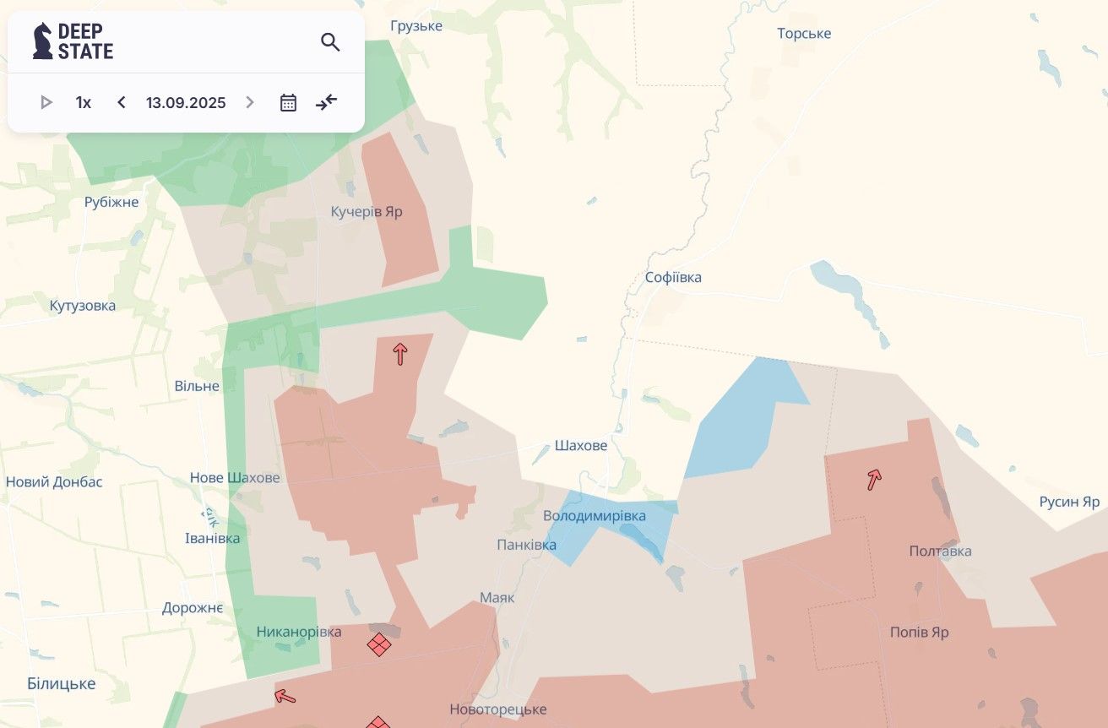Viewport: 1108px width, 728px height.
Task: Click red attack arrow south of Кучерів Яр
Action: coord(400,354)
